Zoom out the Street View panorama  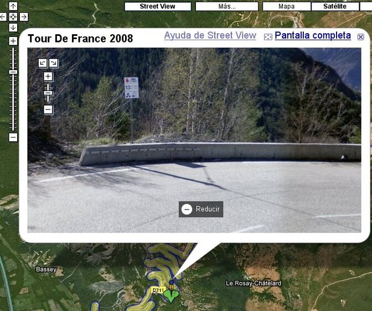tap(48, 109)
